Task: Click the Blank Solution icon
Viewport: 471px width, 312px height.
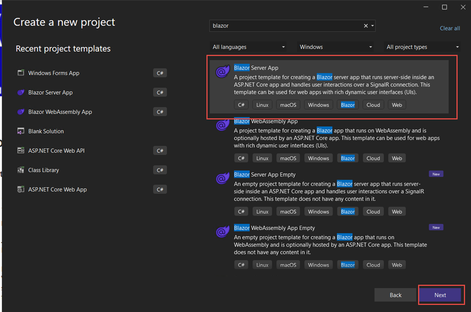Action: tap(21, 131)
